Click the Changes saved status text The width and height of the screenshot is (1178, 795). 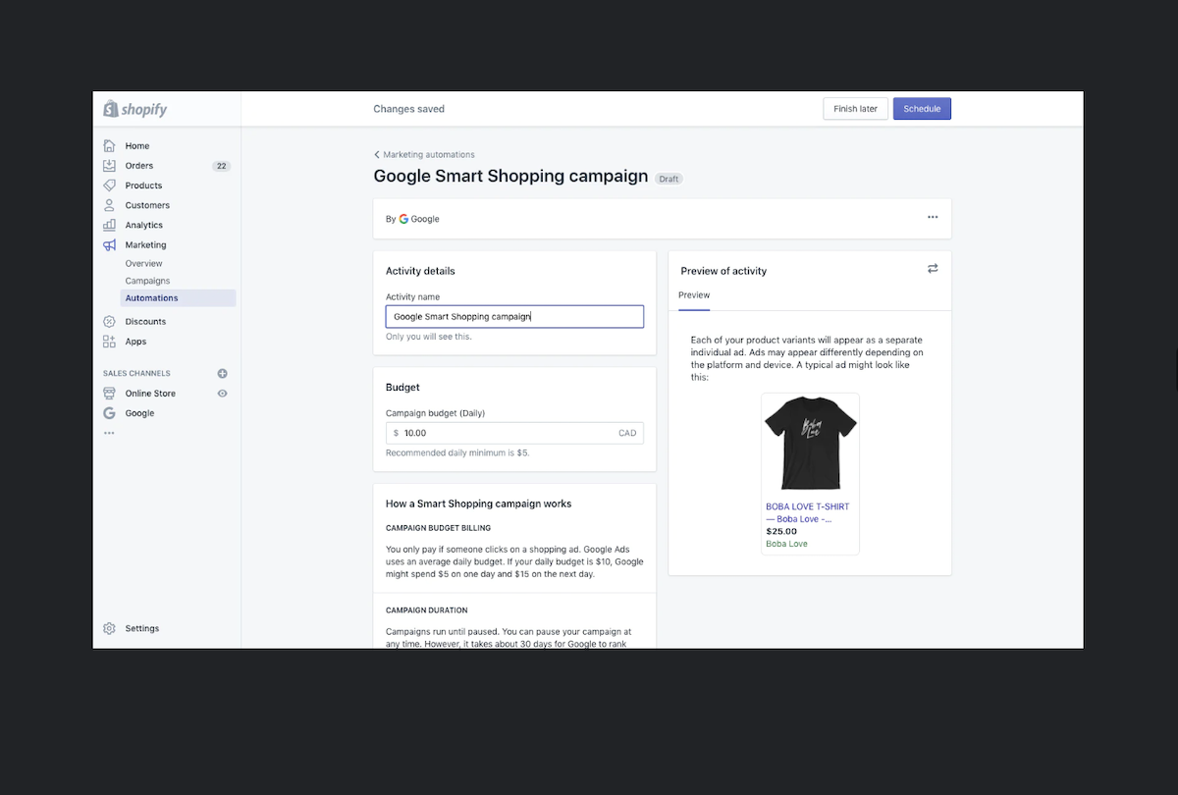(x=408, y=109)
